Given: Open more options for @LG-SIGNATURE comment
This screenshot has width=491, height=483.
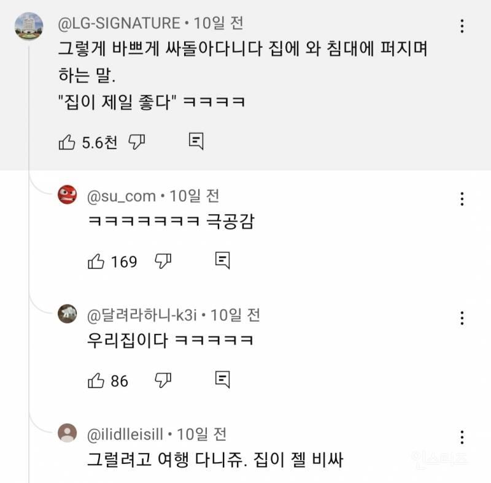Looking at the screenshot, I should 462,26.
